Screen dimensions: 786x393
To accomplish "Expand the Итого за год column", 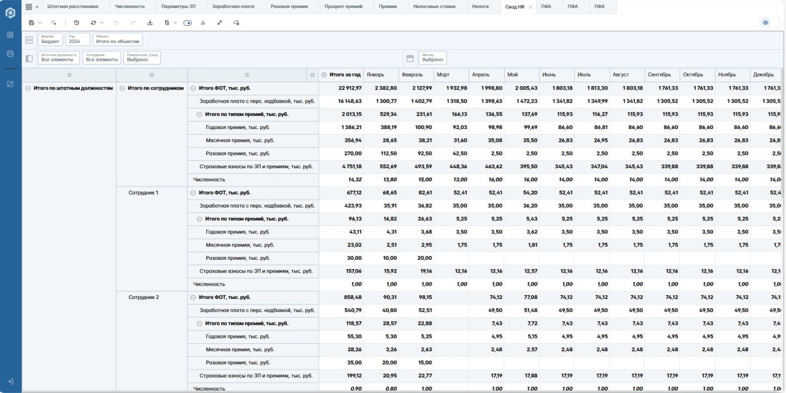I will (x=324, y=75).
